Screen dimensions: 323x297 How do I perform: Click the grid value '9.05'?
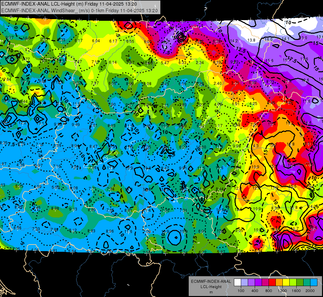(239, 230)
